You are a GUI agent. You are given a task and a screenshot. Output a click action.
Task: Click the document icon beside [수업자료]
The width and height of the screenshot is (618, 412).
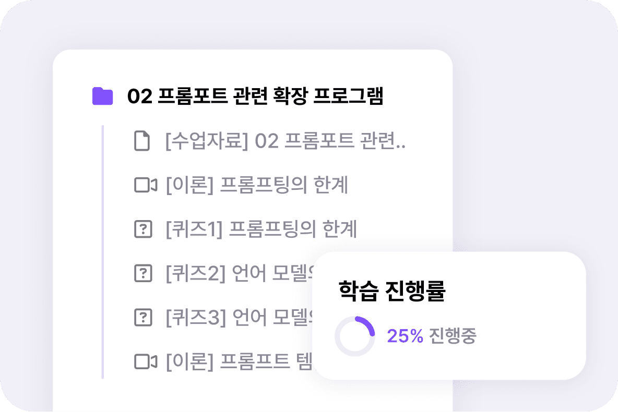click(142, 141)
